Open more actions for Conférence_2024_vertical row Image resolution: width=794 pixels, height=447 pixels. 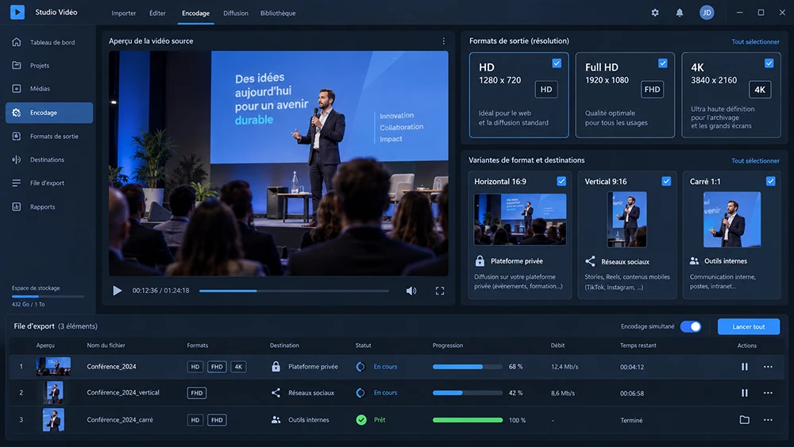(x=768, y=393)
